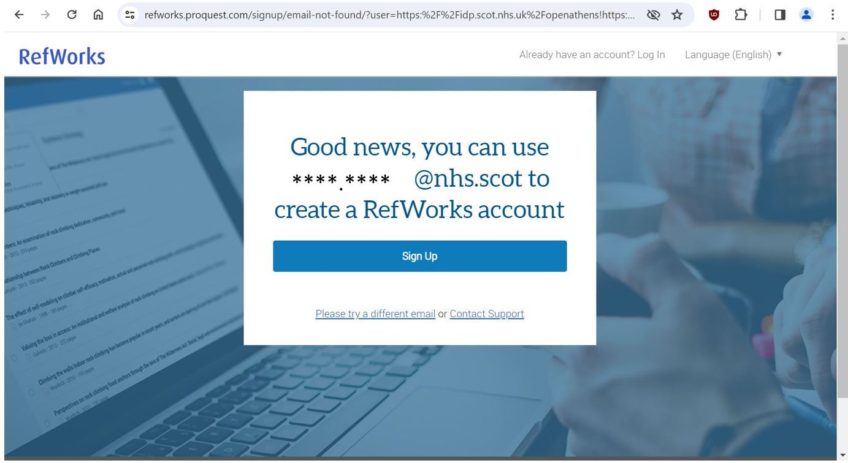Click the 'Good news, you can use' heading

coord(419,147)
